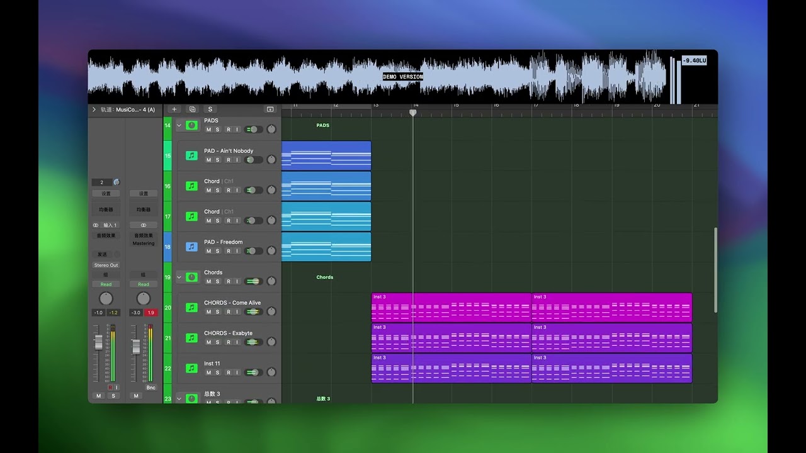Screen dimensions: 806x453
Task: Click the PAD - Ain't Nobody pan knob
Action: tap(271, 160)
